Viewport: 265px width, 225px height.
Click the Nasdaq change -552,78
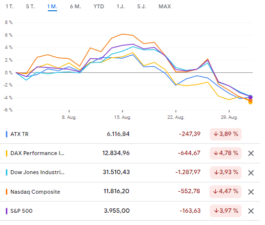pyautogui.click(x=189, y=191)
